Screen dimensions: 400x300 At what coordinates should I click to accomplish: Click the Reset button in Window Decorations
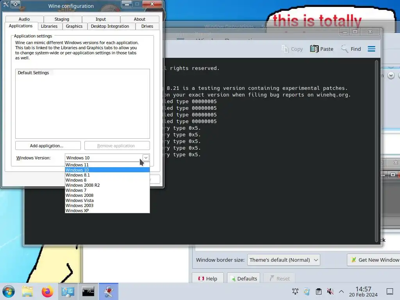tap(279, 279)
